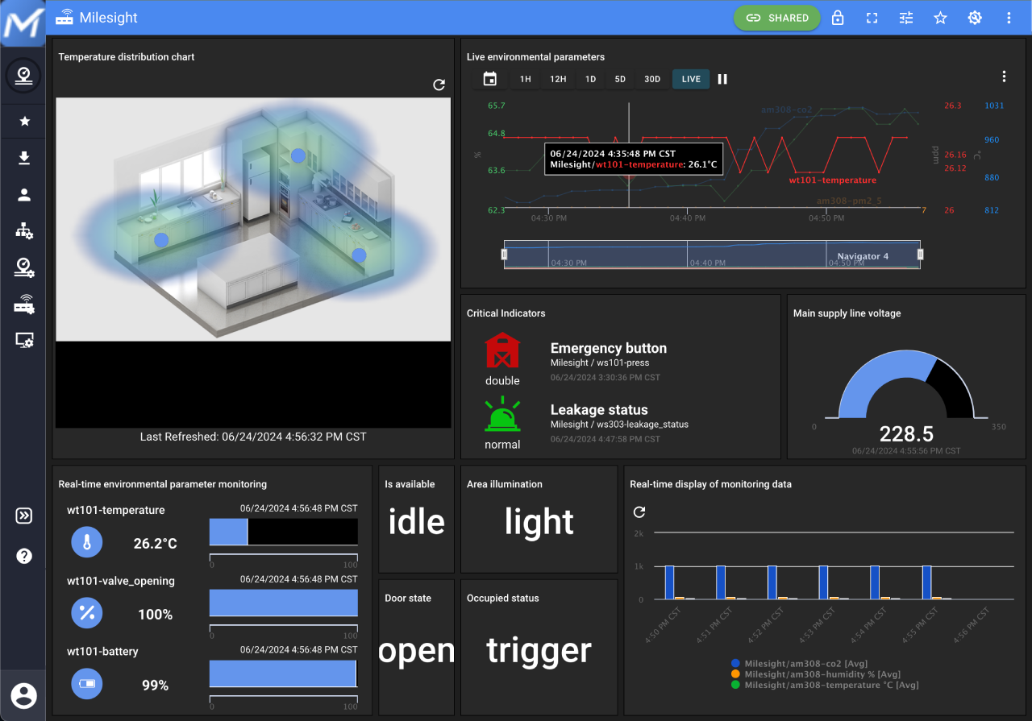This screenshot has width=1032, height=721.
Task: Select the 30D time range
Action: (652, 79)
